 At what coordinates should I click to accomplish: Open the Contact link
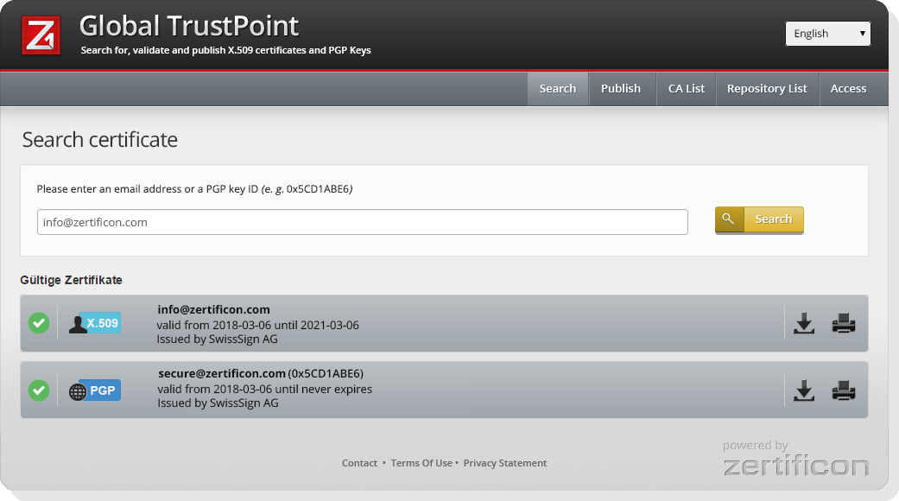click(359, 463)
